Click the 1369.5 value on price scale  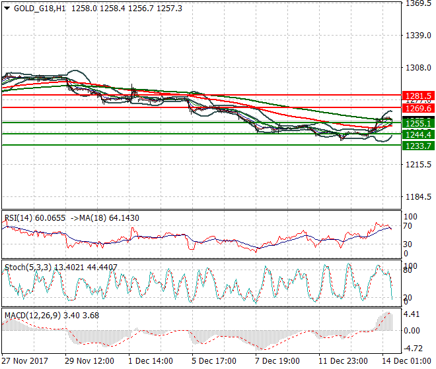point(418,3)
